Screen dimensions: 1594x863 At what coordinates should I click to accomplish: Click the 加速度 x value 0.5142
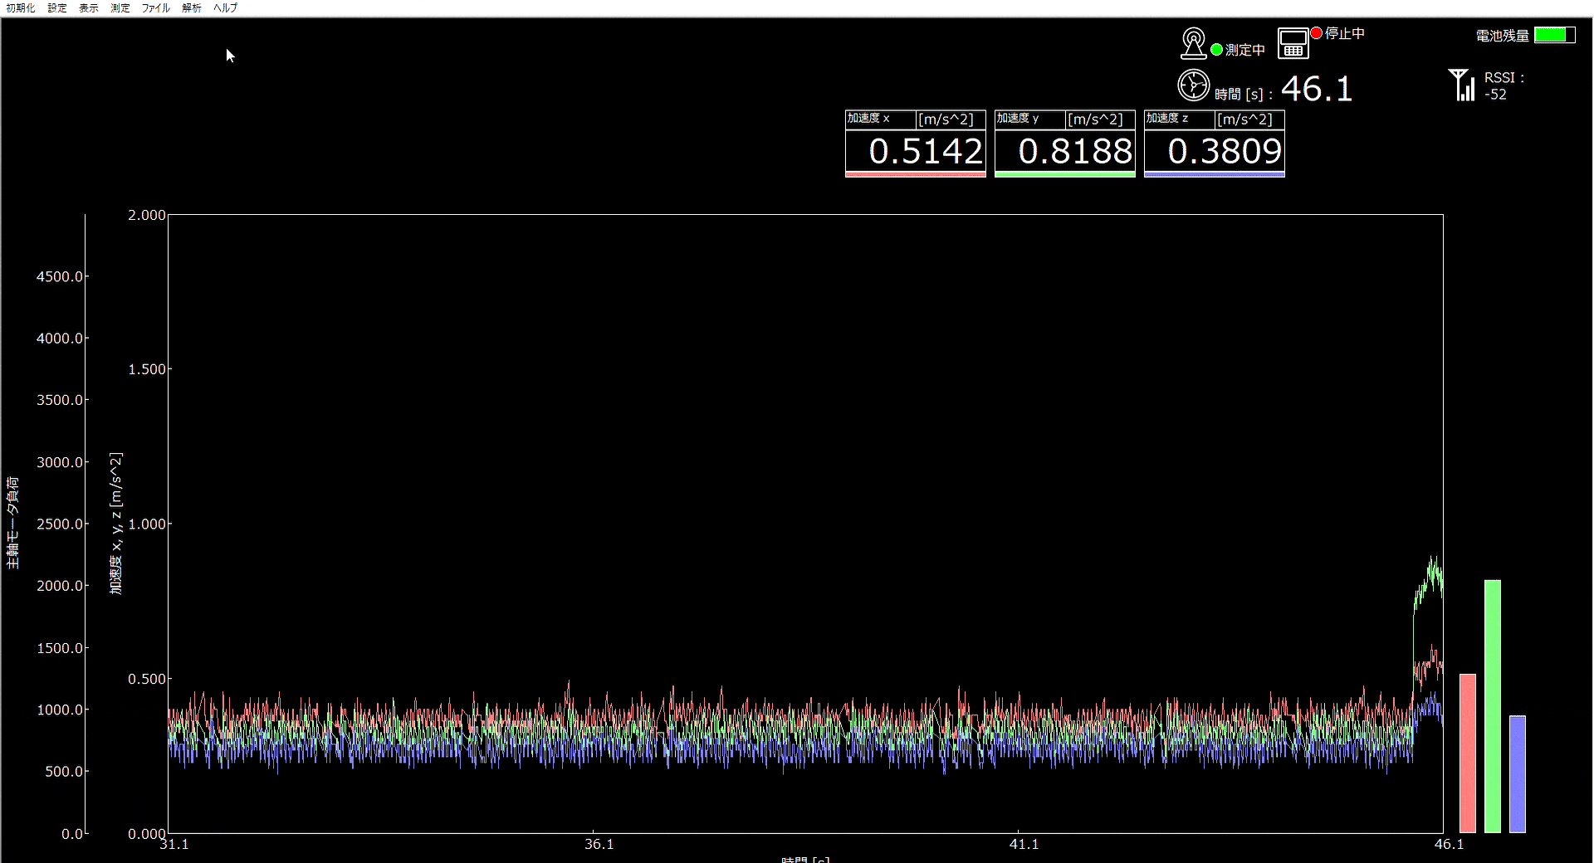tap(925, 151)
